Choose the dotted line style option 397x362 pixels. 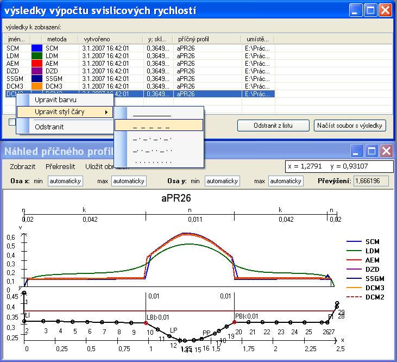point(159,162)
